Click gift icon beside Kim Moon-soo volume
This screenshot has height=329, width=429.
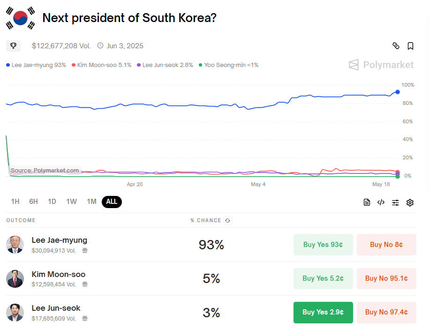click(85, 284)
